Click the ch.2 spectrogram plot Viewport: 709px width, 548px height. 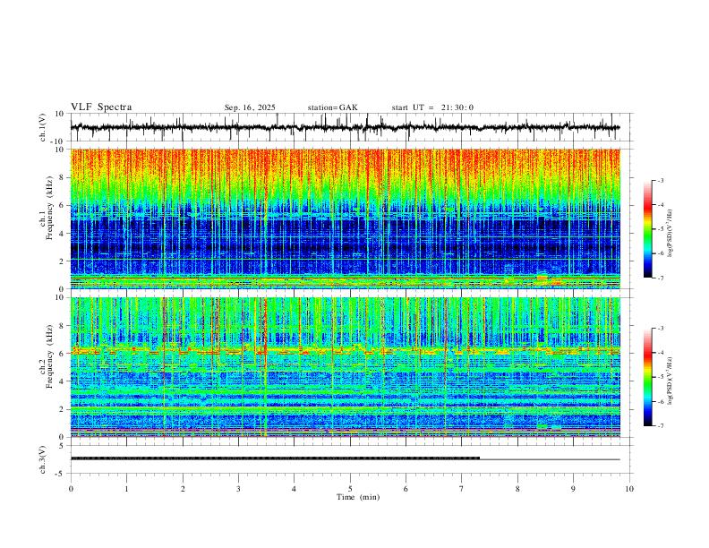(x=345, y=367)
